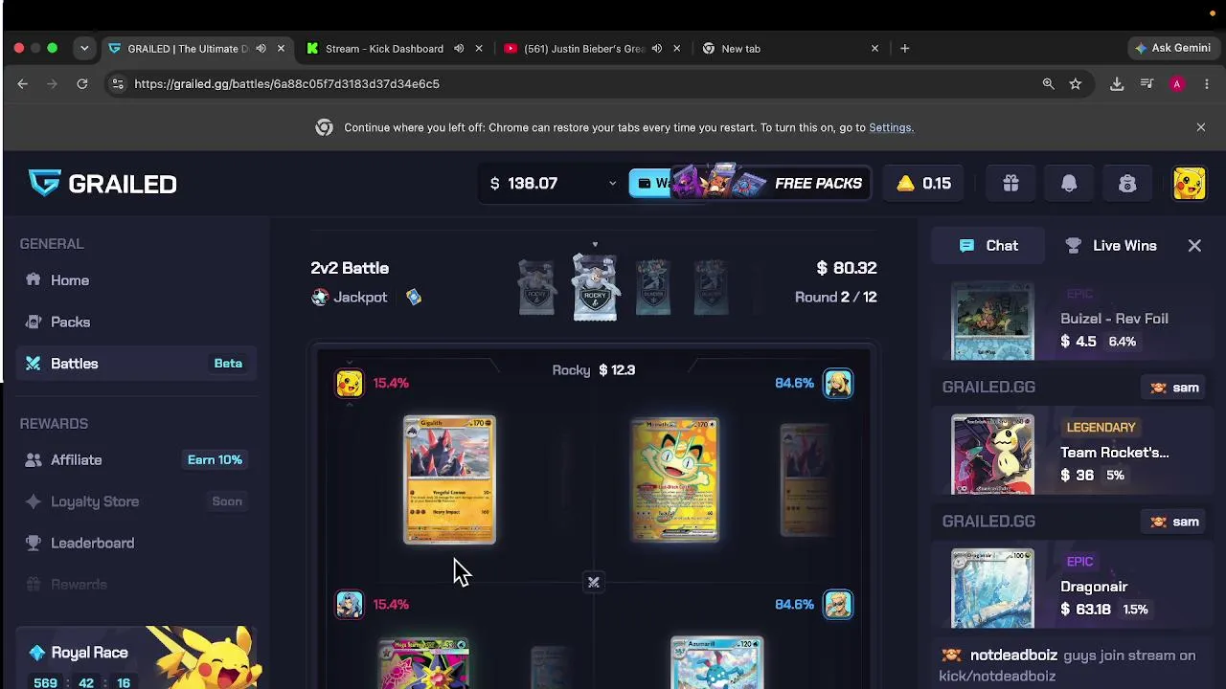Open the Team Rocket's legendary card thumbnail
This screenshot has height=689, width=1226.
992,455
